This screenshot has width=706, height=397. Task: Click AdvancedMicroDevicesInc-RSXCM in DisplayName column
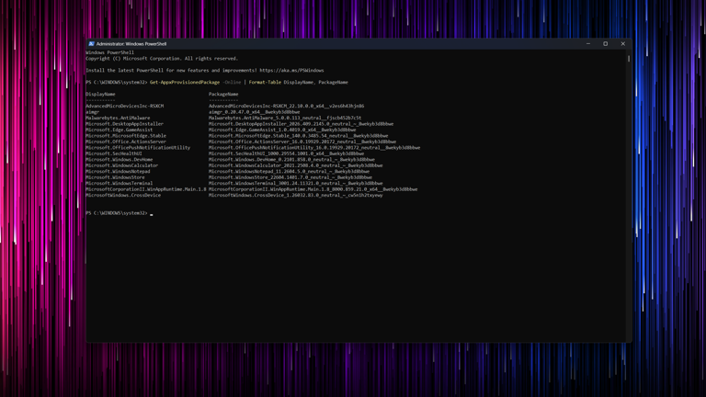point(125,107)
